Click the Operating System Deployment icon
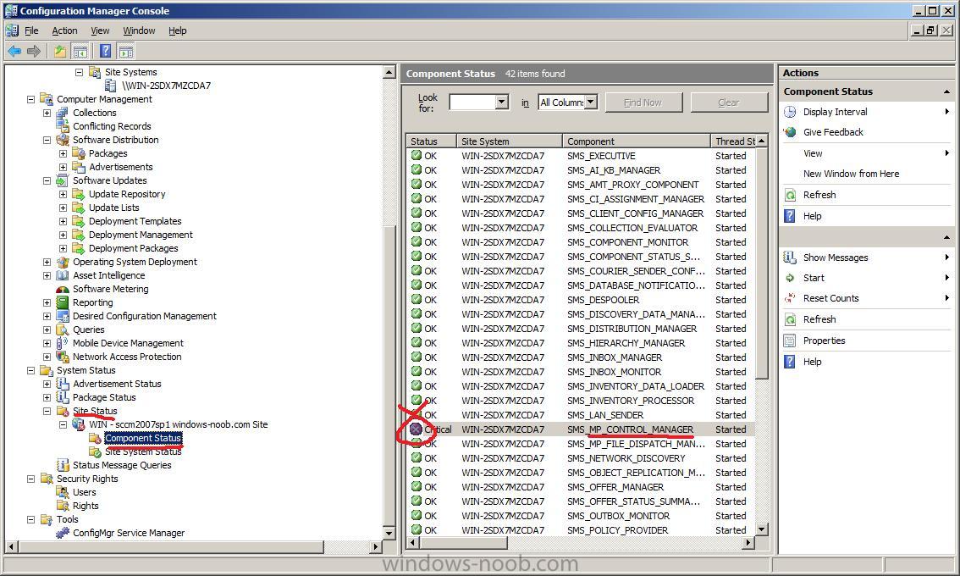 62,263
